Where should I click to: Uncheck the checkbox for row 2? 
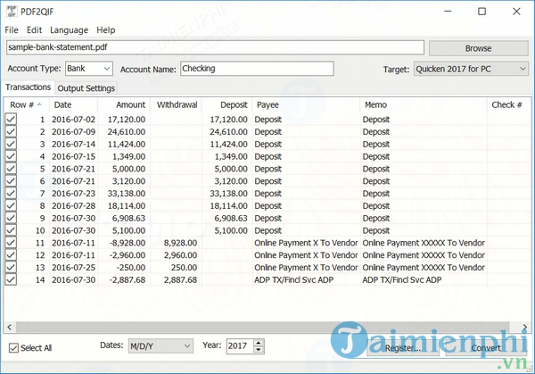11,131
